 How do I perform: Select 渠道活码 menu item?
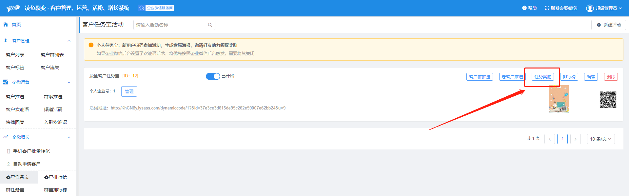coord(53,109)
